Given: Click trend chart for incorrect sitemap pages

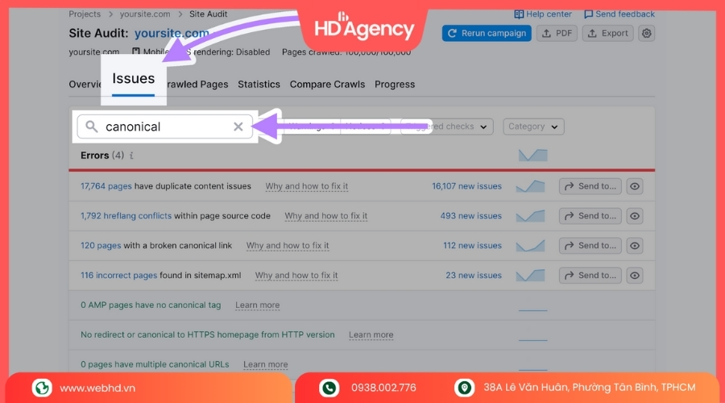Looking at the screenshot, I should tap(530, 276).
